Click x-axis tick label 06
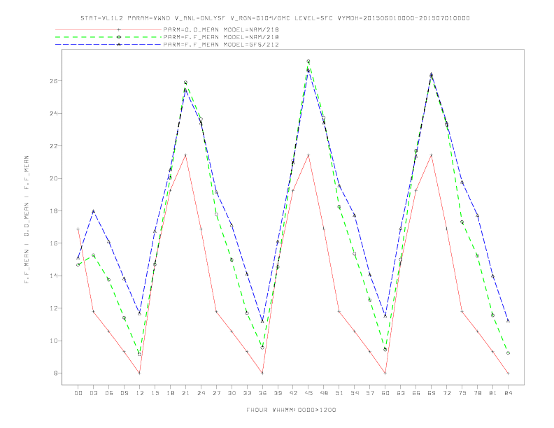The image size is (554, 428). tap(109, 393)
